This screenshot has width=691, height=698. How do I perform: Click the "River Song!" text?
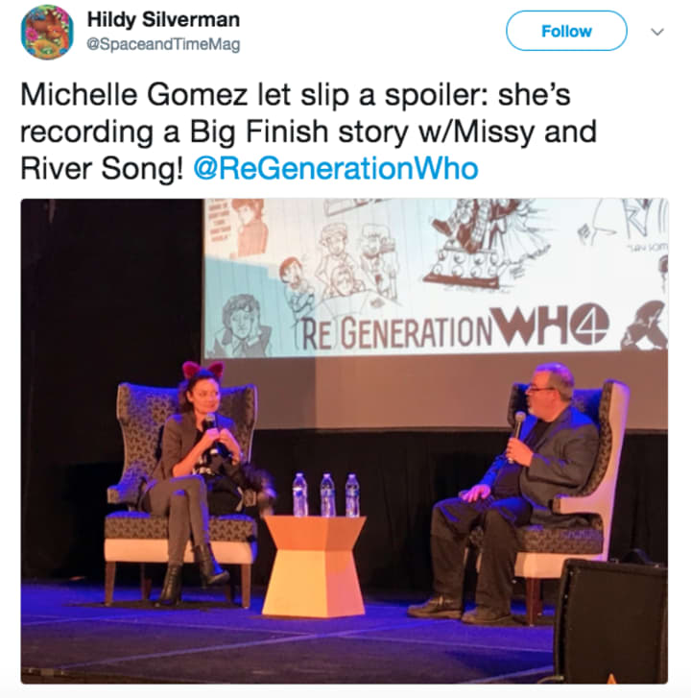click(102, 169)
